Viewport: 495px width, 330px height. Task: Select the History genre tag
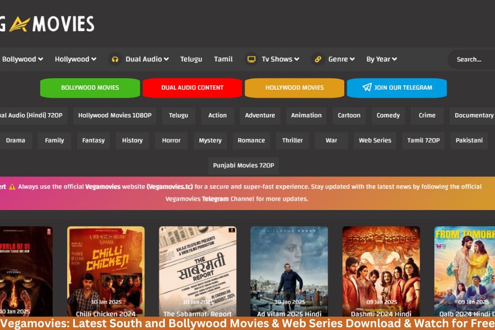tap(132, 140)
